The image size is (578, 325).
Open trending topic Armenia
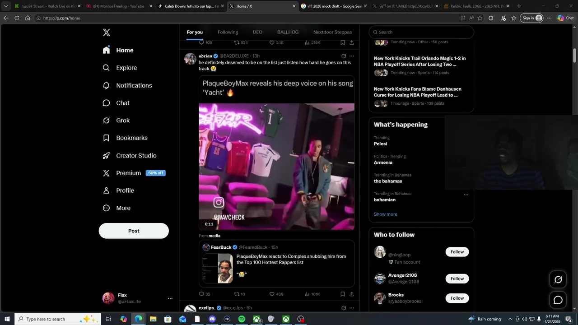383,162
